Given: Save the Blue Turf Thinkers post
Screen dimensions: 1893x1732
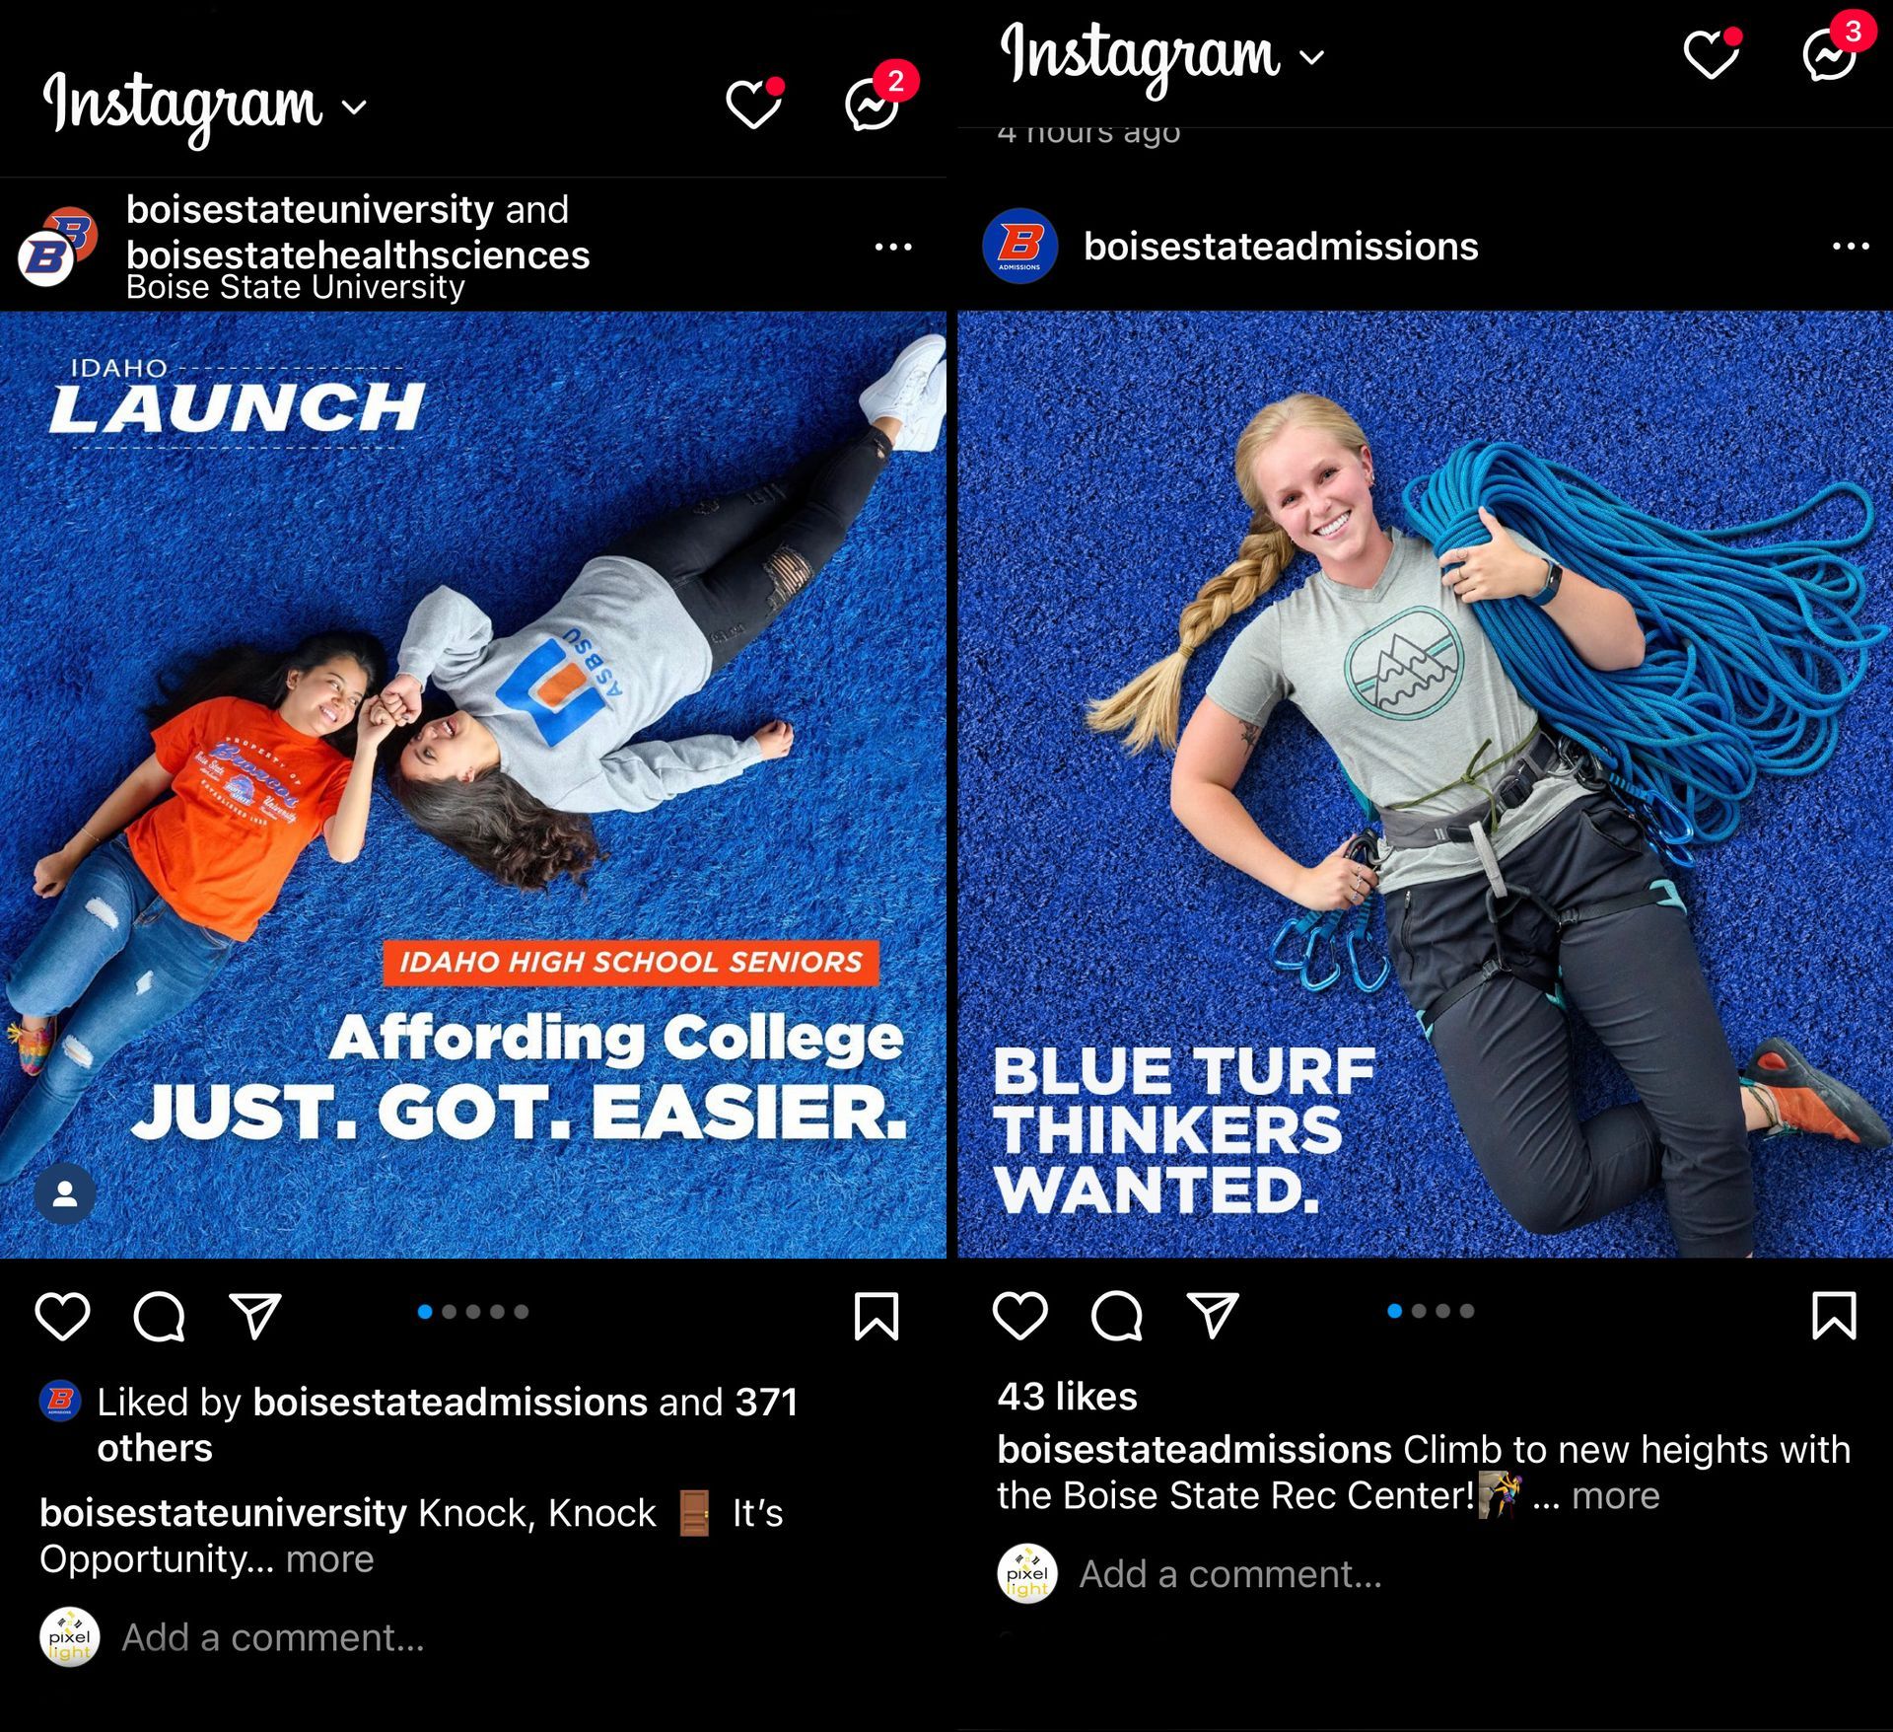Looking at the screenshot, I should point(1834,1316).
